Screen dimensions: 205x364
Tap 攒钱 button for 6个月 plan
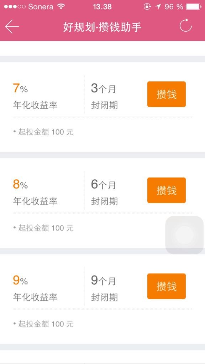pos(167,190)
